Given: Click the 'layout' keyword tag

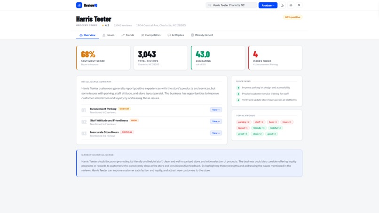Looking at the screenshot, I should pyautogui.click(x=243, y=128).
